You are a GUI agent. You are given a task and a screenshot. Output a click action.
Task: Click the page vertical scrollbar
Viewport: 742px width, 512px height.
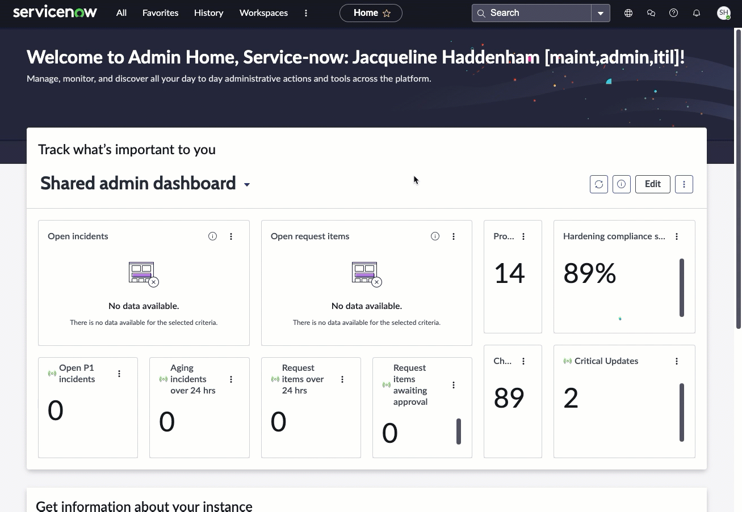pyautogui.click(x=739, y=179)
